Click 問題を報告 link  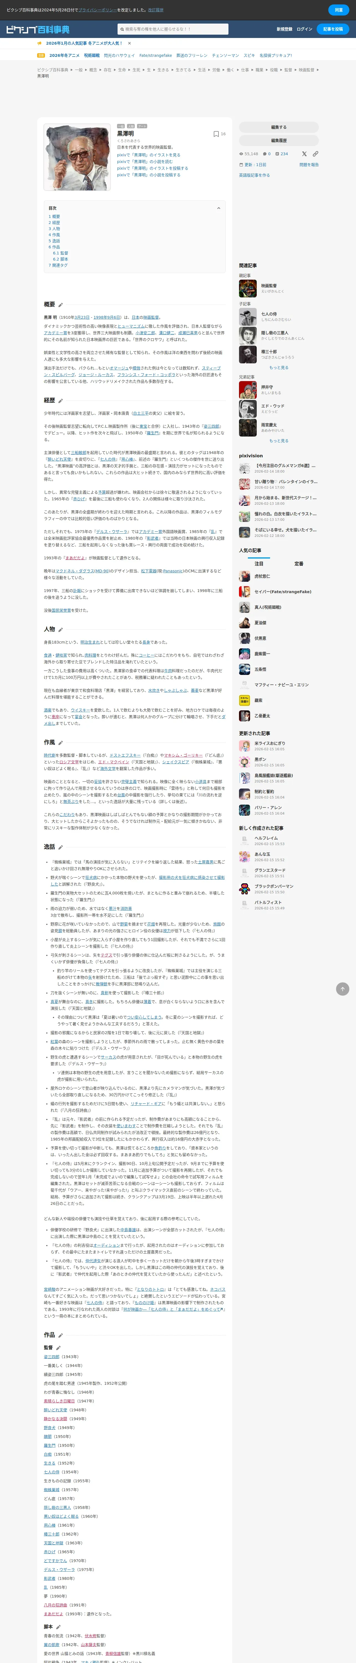coord(309,165)
